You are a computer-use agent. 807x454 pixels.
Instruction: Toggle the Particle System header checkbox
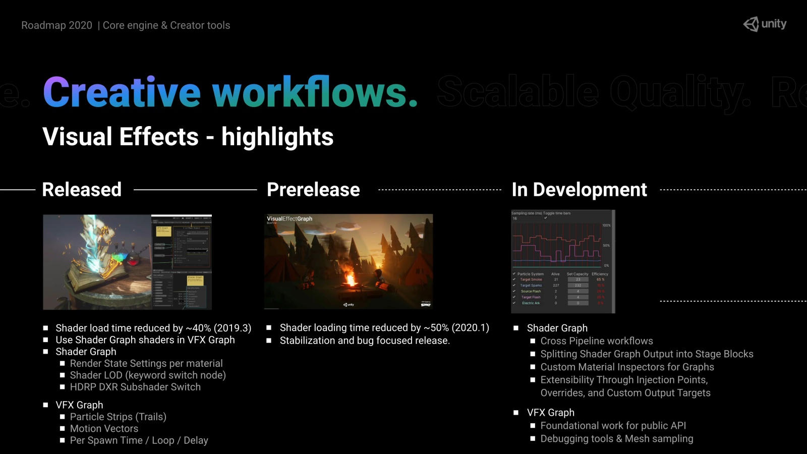(514, 274)
